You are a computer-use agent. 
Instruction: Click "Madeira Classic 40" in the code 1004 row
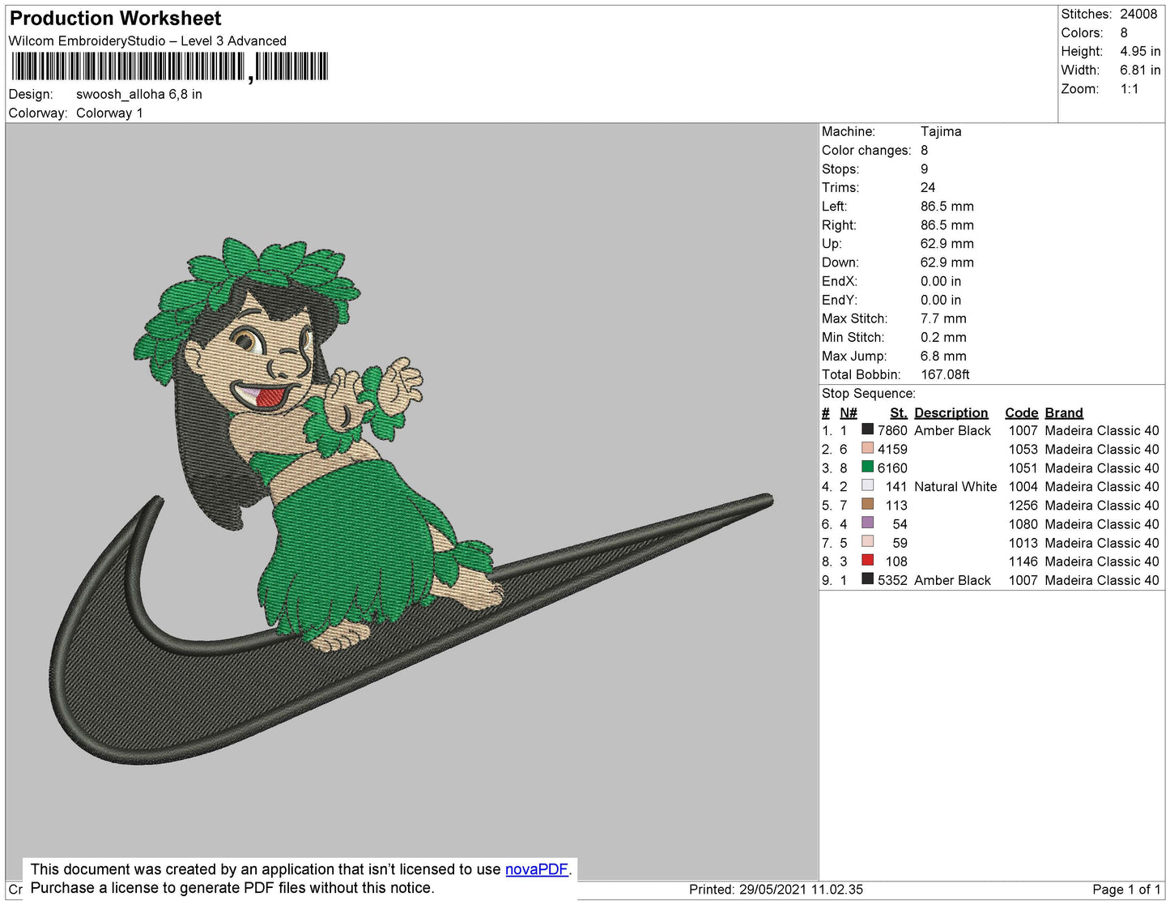pyautogui.click(x=1102, y=486)
